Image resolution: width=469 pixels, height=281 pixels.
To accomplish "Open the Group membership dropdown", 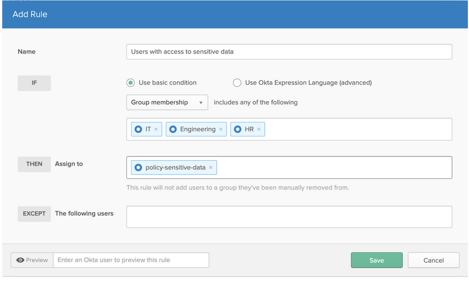I will tap(167, 102).
